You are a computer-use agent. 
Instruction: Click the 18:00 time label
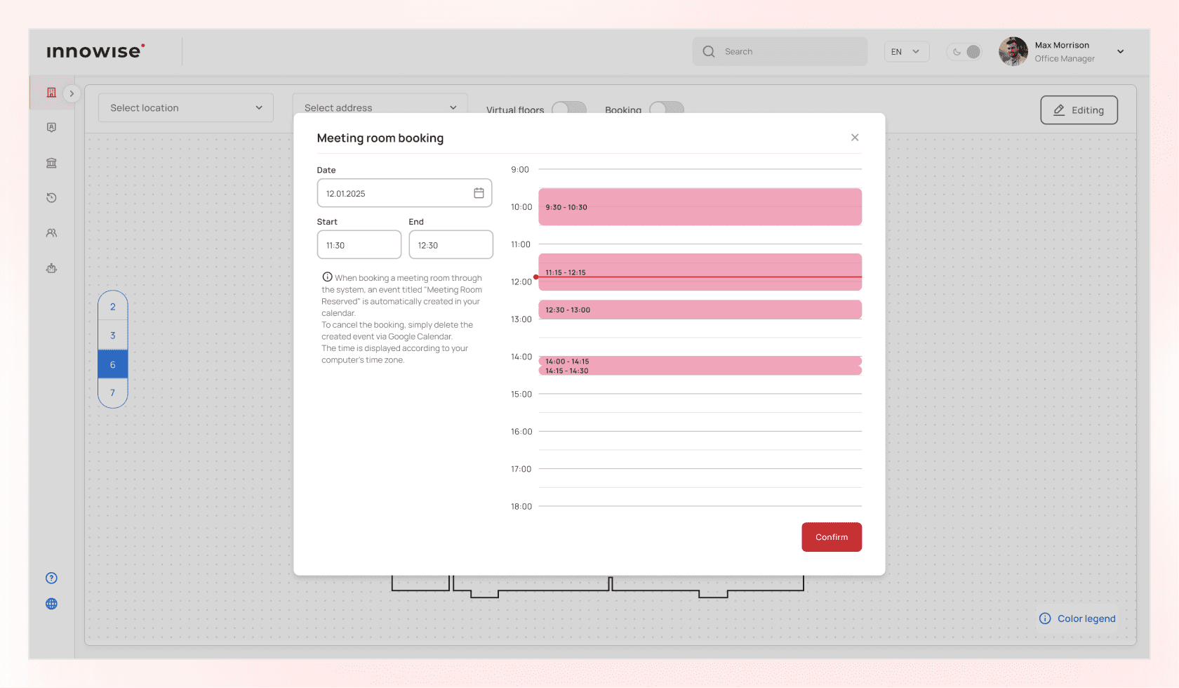(521, 506)
